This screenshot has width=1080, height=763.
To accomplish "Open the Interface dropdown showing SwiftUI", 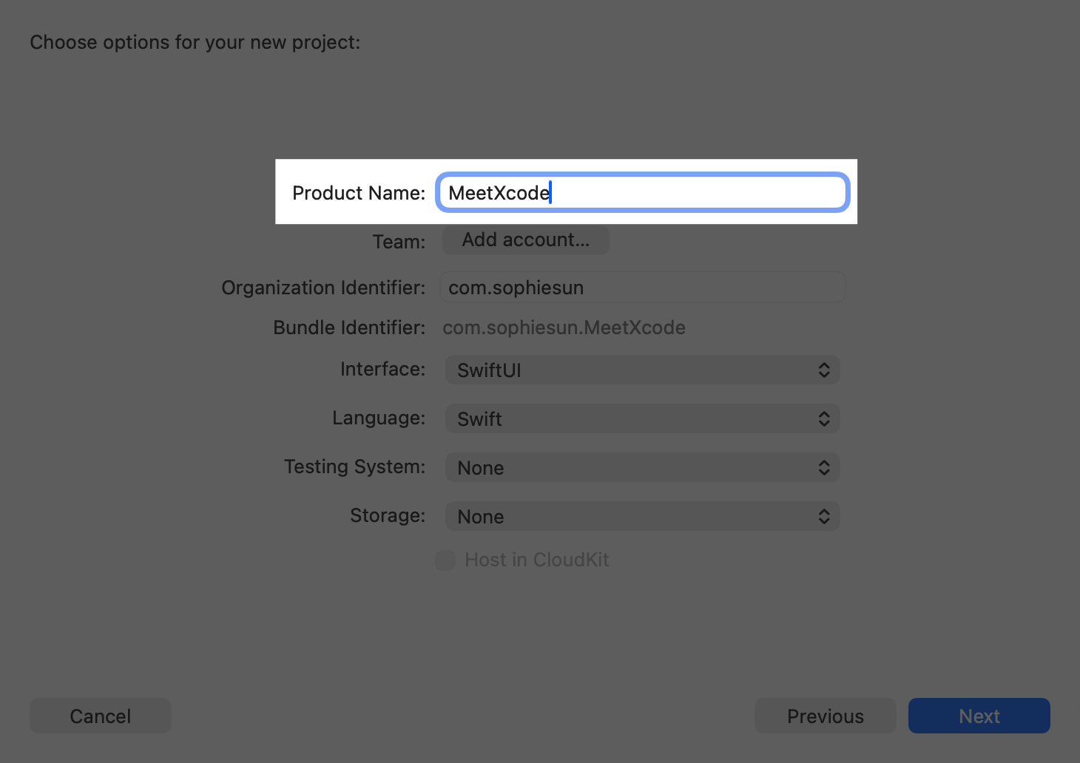I will (642, 370).
